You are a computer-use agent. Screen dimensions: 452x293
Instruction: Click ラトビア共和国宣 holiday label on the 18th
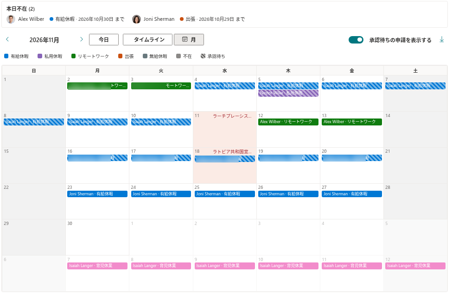tap(232, 151)
